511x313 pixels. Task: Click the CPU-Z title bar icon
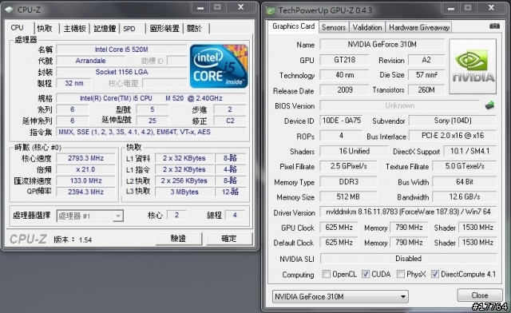click(x=10, y=10)
